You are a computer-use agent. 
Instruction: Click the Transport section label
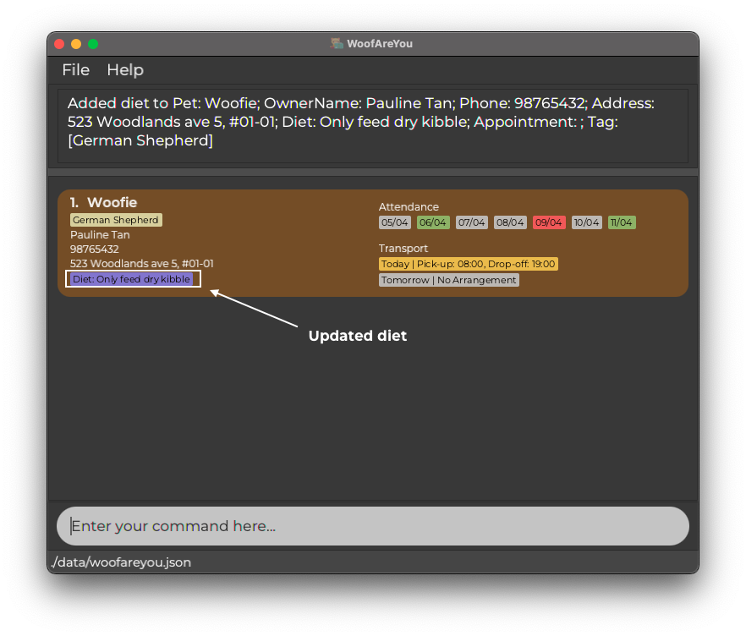click(x=403, y=248)
